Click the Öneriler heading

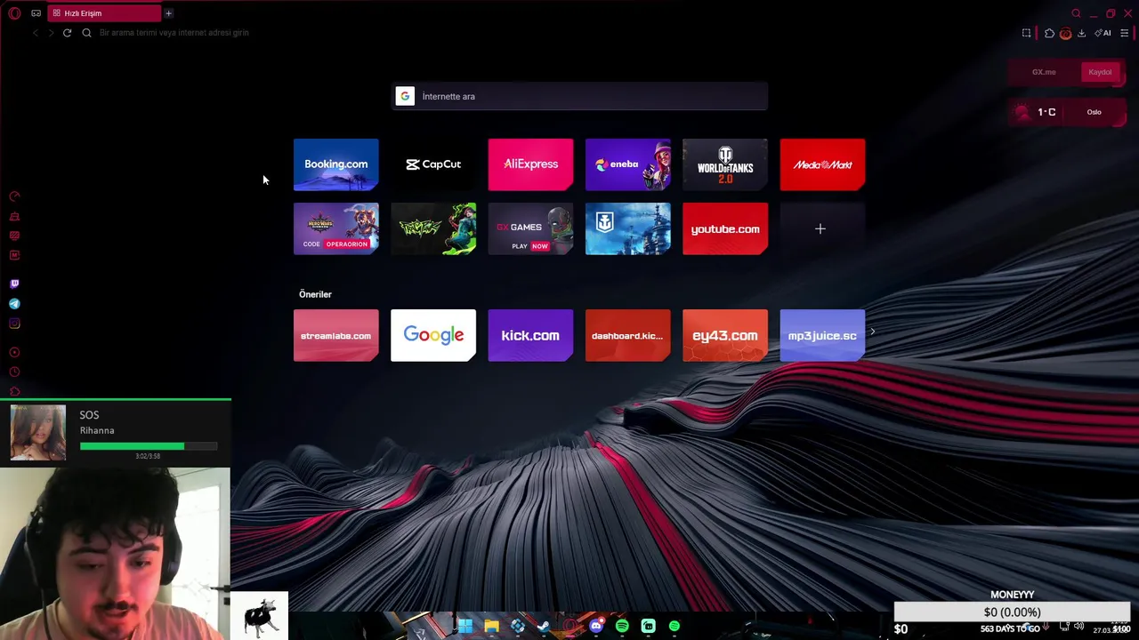pyautogui.click(x=315, y=294)
